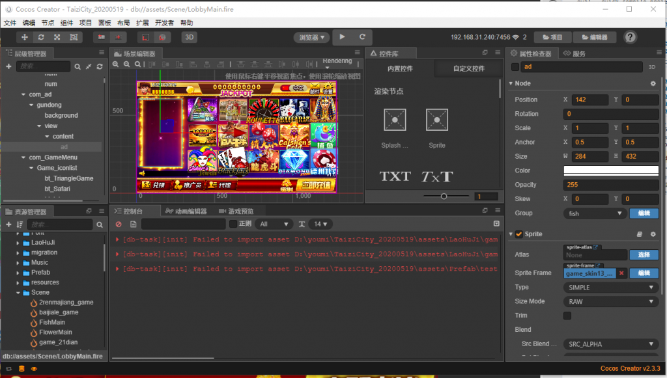Open the Sprite component help book icon
Image resolution: width=667 pixels, height=378 pixels.
coord(639,234)
